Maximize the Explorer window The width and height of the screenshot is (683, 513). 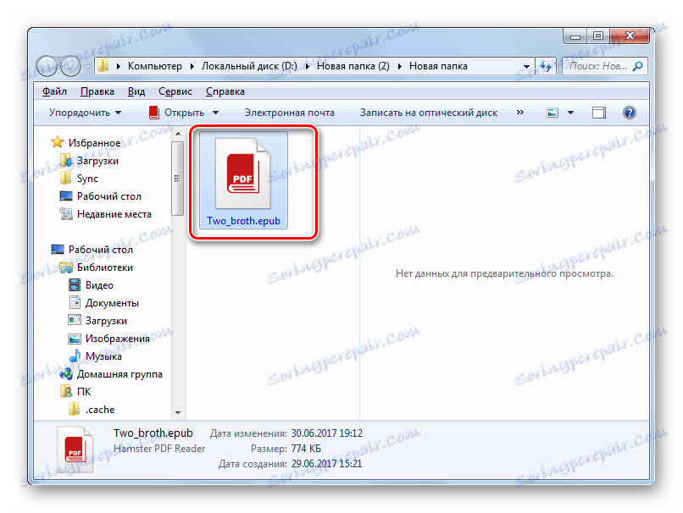pos(598,36)
